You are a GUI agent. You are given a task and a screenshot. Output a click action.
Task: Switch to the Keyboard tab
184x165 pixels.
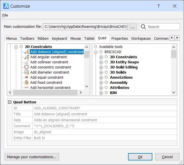(59, 38)
